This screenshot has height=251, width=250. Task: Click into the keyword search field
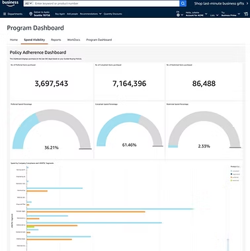(106, 3)
